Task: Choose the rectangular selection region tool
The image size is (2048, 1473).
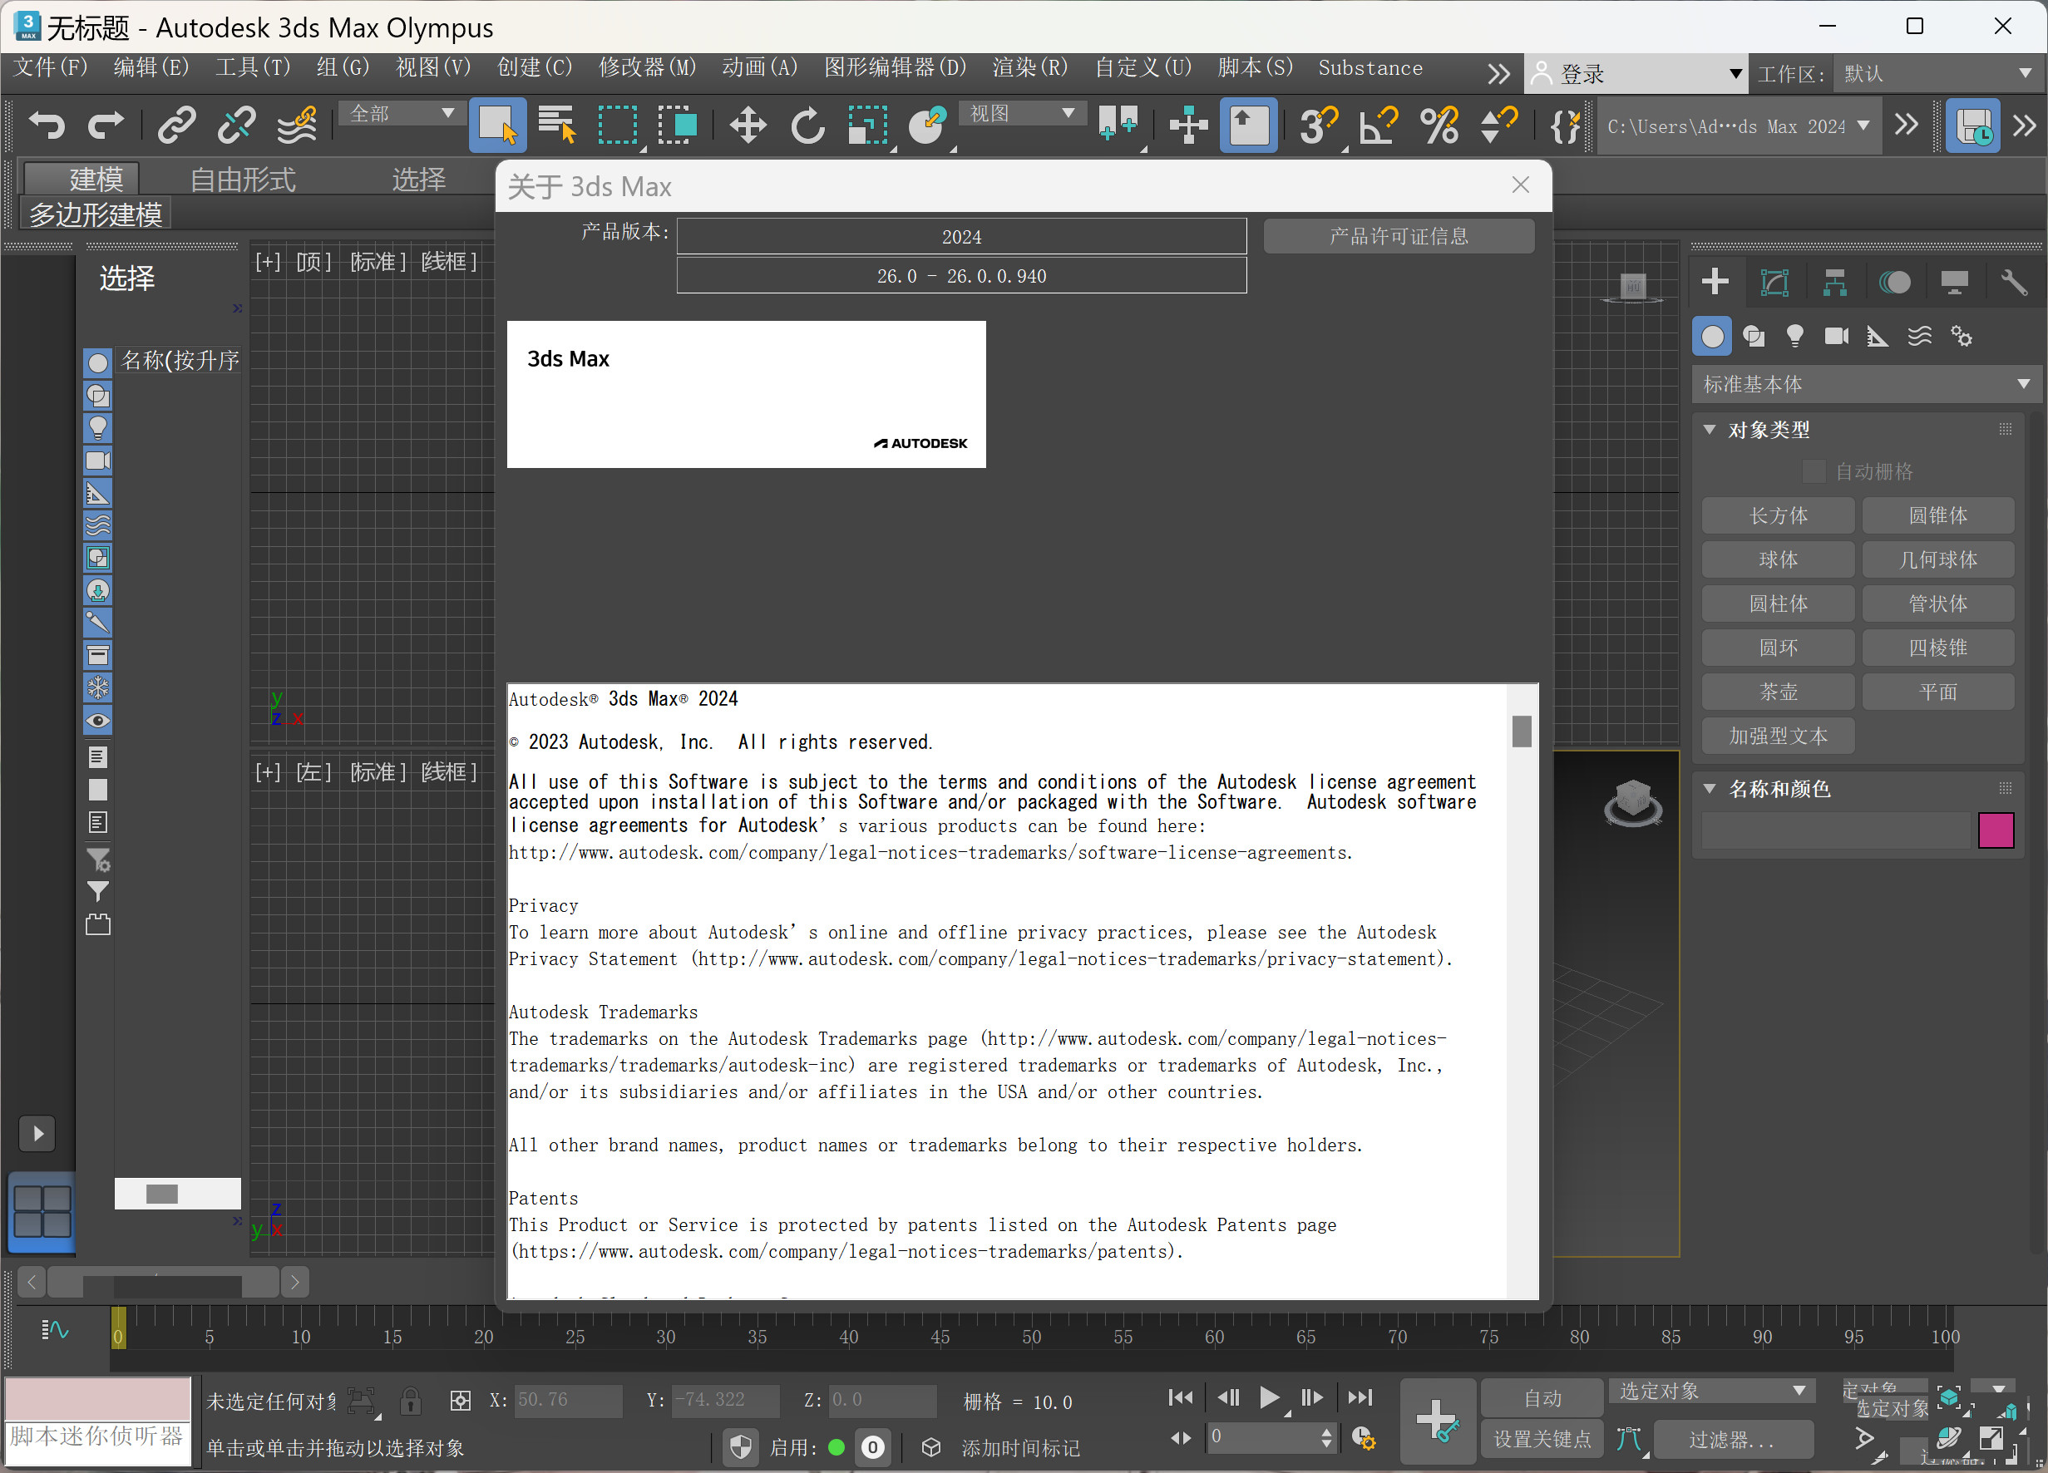Action: (x=618, y=125)
